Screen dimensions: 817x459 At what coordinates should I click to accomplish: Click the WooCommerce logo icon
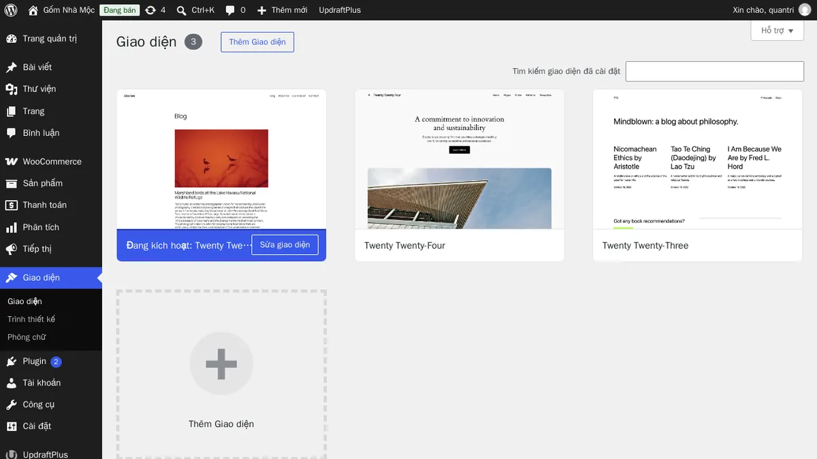point(12,162)
